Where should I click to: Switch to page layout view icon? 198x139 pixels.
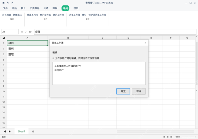pos(168,137)
